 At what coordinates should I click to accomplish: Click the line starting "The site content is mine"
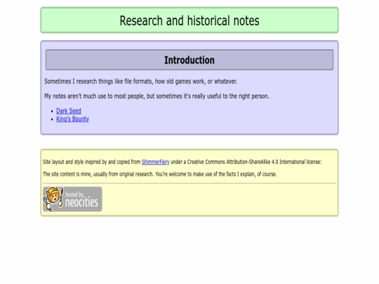[x=160, y=174]
